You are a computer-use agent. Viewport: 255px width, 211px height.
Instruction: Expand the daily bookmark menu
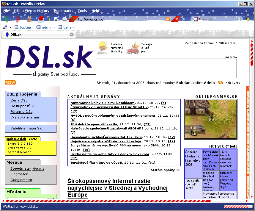coord(66,27)
